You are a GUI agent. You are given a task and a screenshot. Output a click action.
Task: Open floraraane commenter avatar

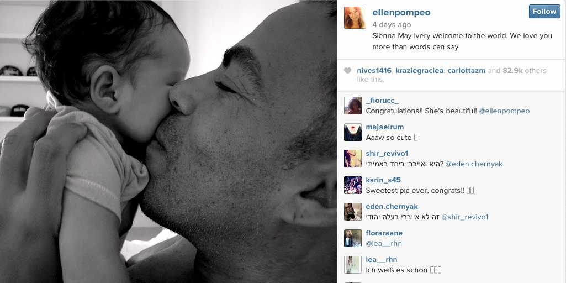(x=353, y=238)
